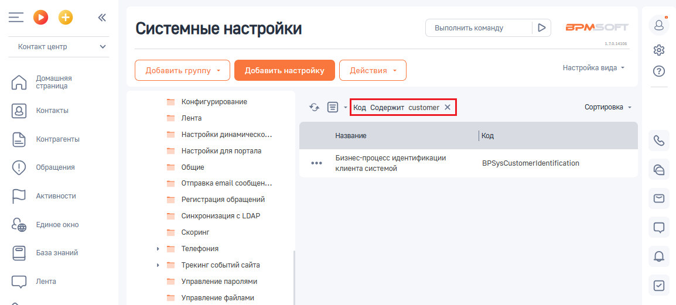Click the orange play process button
The width and height of the screenshot is (676, 305).
click(x=41, y=17)
